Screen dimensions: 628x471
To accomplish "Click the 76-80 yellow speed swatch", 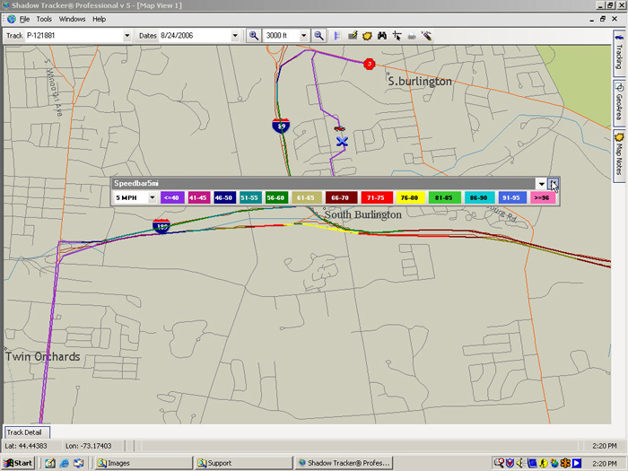I will [410, 197].
